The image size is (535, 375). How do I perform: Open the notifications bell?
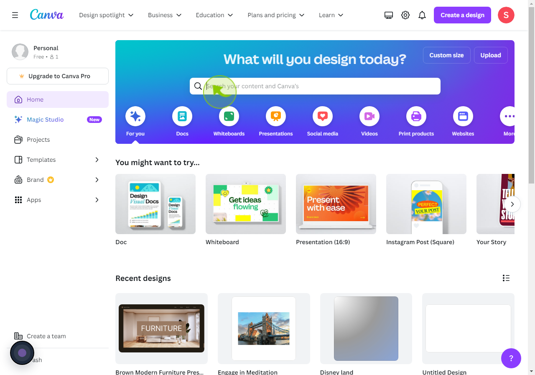[422, 15]
